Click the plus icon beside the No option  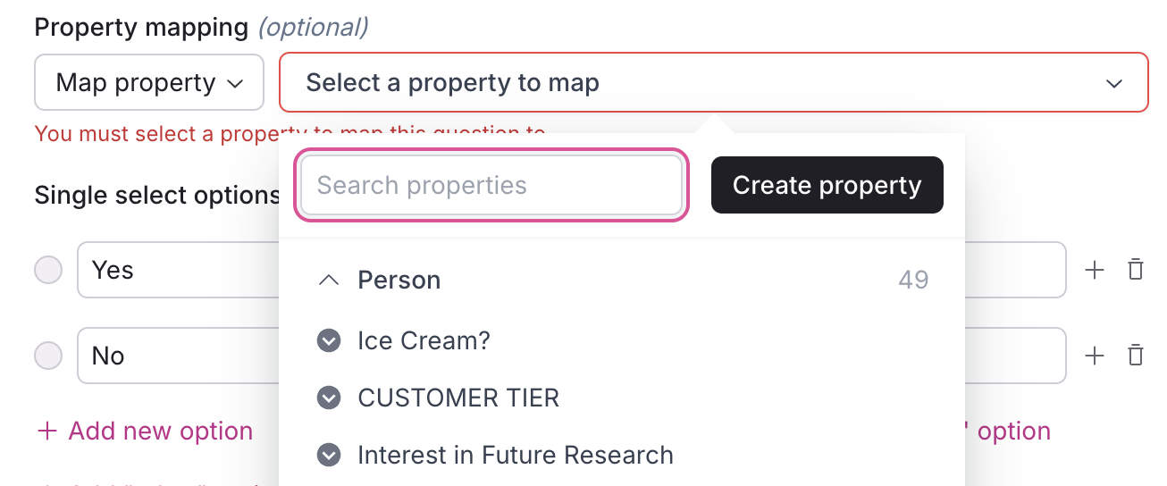click(x=1094, y=356)
